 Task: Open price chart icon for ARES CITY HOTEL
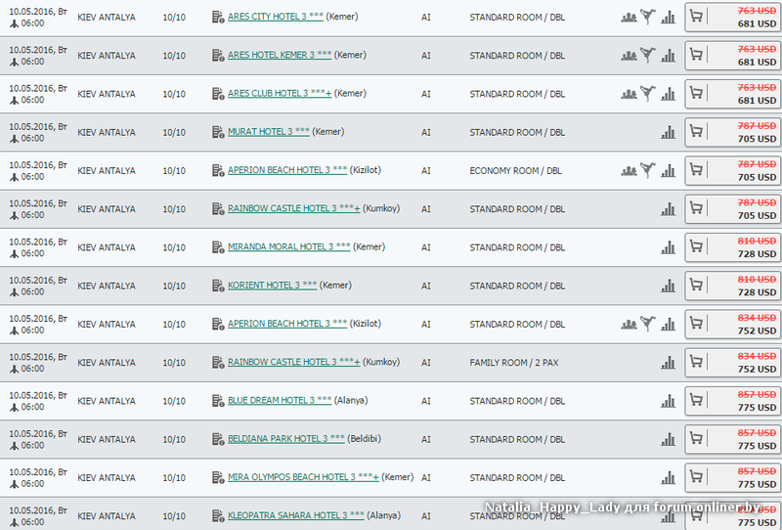tap(669, 18)
